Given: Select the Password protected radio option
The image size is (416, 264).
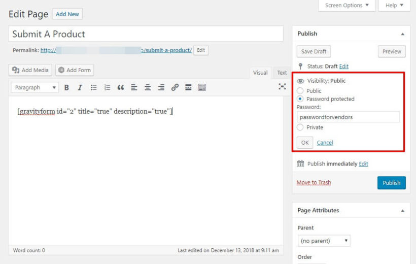Looking at the screenshot, I should click(300, 99).
